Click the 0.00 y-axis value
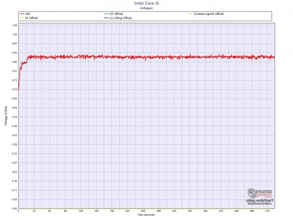 click(x=14, y=209)
